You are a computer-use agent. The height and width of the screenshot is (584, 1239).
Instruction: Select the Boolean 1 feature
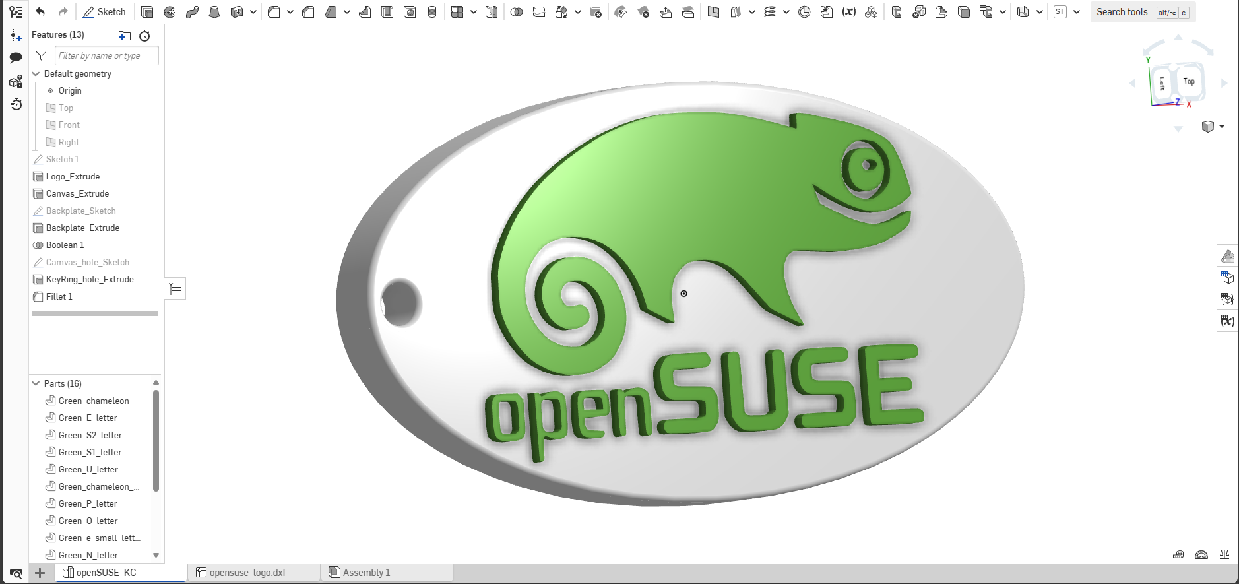(x=65, y=245)
